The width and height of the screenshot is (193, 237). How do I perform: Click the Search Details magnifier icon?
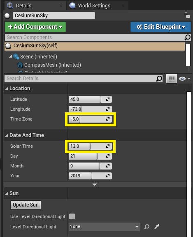159,79
